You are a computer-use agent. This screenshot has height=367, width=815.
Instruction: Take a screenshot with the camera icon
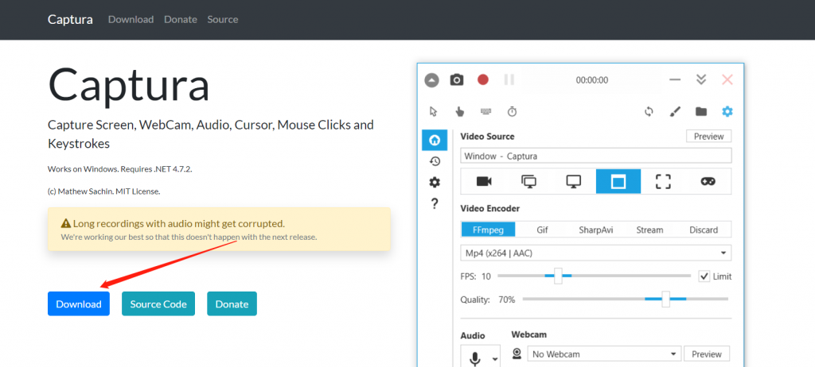point(457,79)
